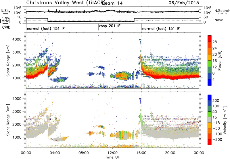Click grey Velocity colorbar band between 15 and -15
Image resolution: width=230 pixels, height=159 pixels.
tap(210, 120)
